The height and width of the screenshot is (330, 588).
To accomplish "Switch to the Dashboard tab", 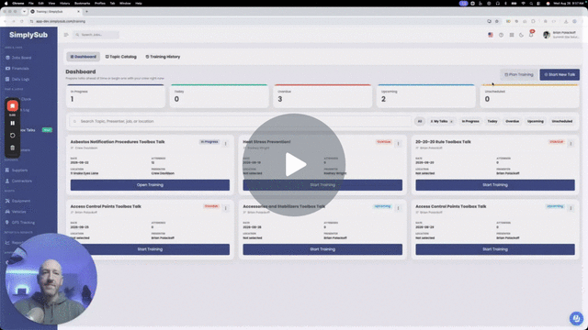I will (84, 57).
